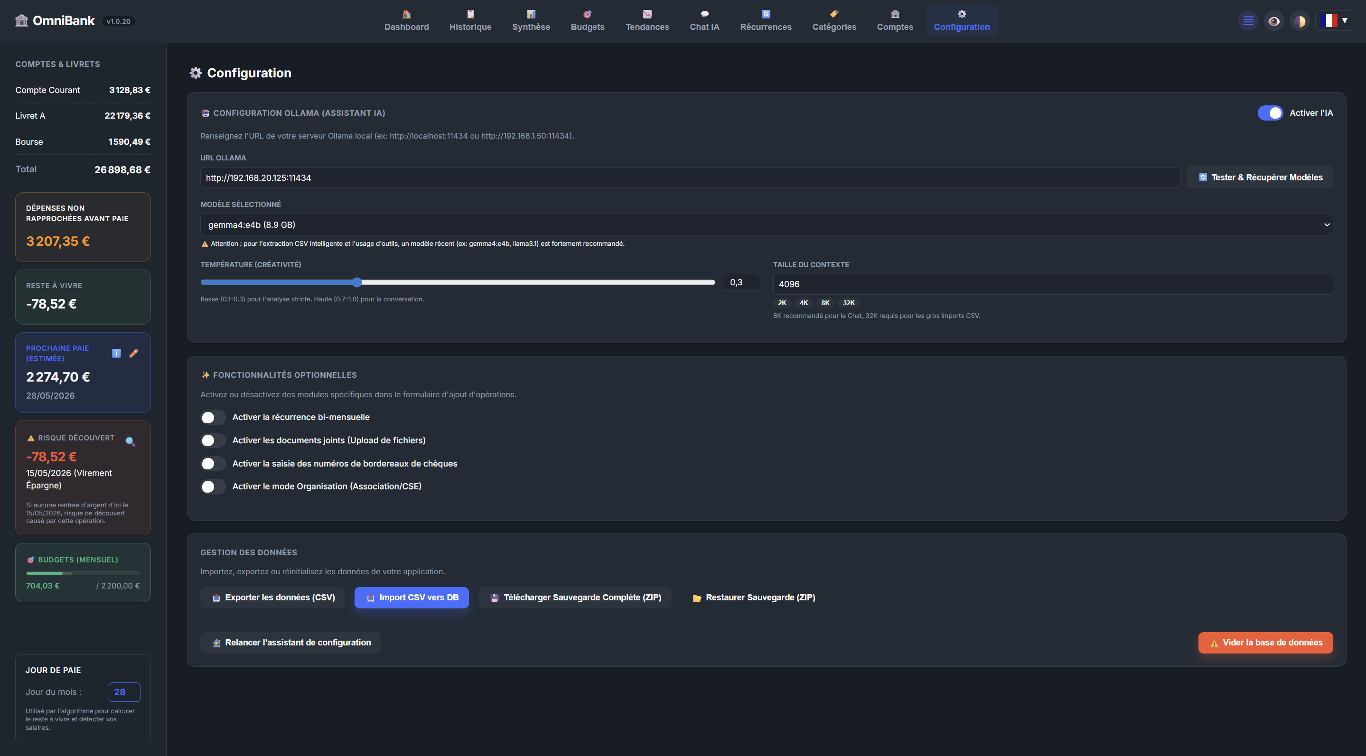Choose the 8K context preset

coord(825,303)
